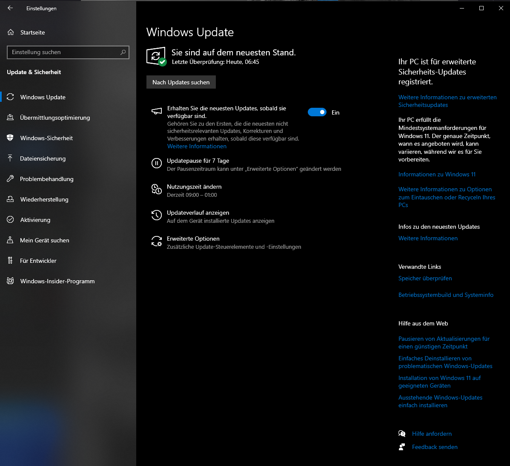Click the clock icon for Nutzungszeit ändern
The height and width of the screenshot is (466, 510).
156,189
